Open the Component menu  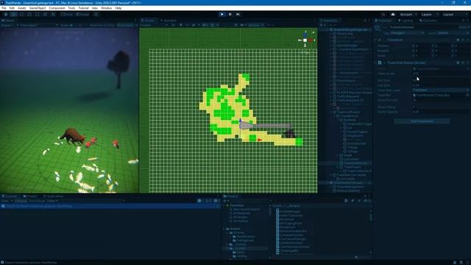[57, 8]
